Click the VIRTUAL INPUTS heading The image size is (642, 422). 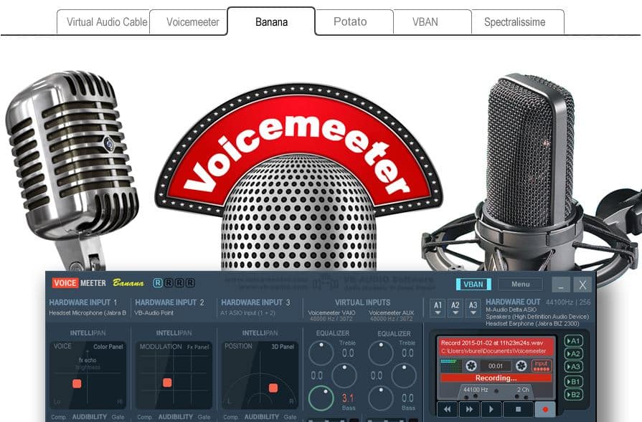362,302
